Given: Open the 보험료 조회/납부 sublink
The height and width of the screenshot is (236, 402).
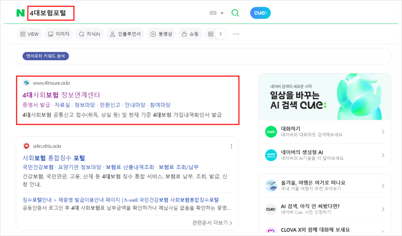Looking at the screenshot, I should 179,167.
